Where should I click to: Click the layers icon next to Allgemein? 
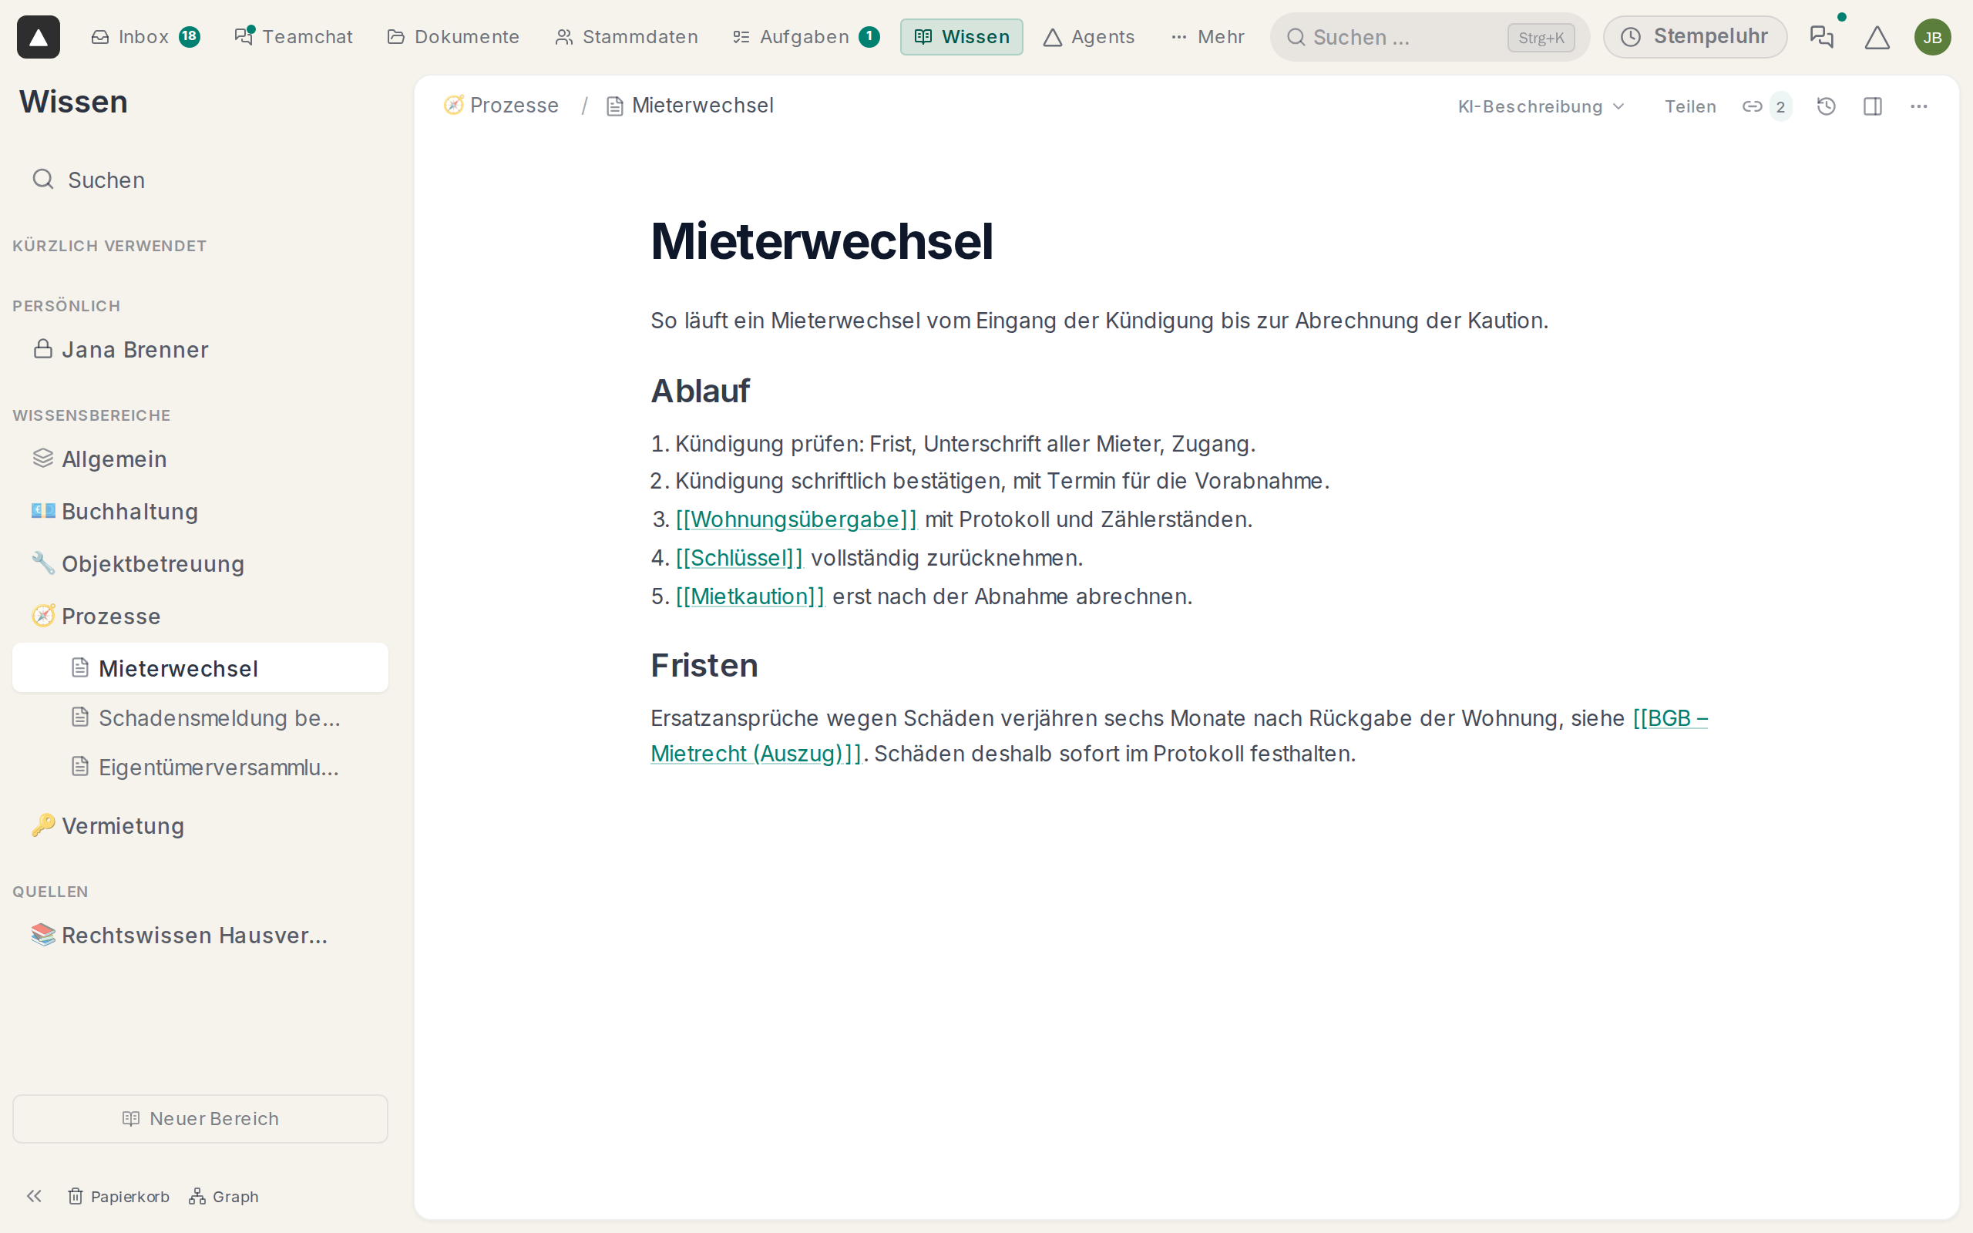pos(43,459)
